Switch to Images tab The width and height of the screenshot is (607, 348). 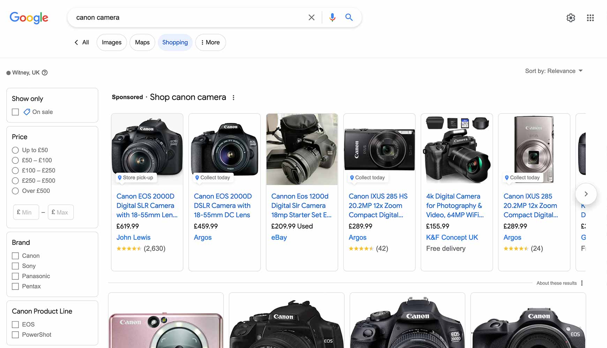112,42
